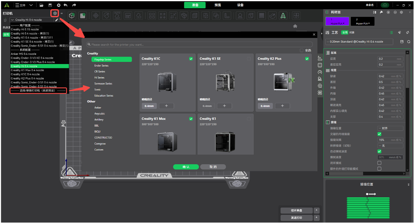Image resolution: width=415 pixels, height=224 pixels.
Task: Click the open folder icon in top toolbar
Action: tap(41, 5)
